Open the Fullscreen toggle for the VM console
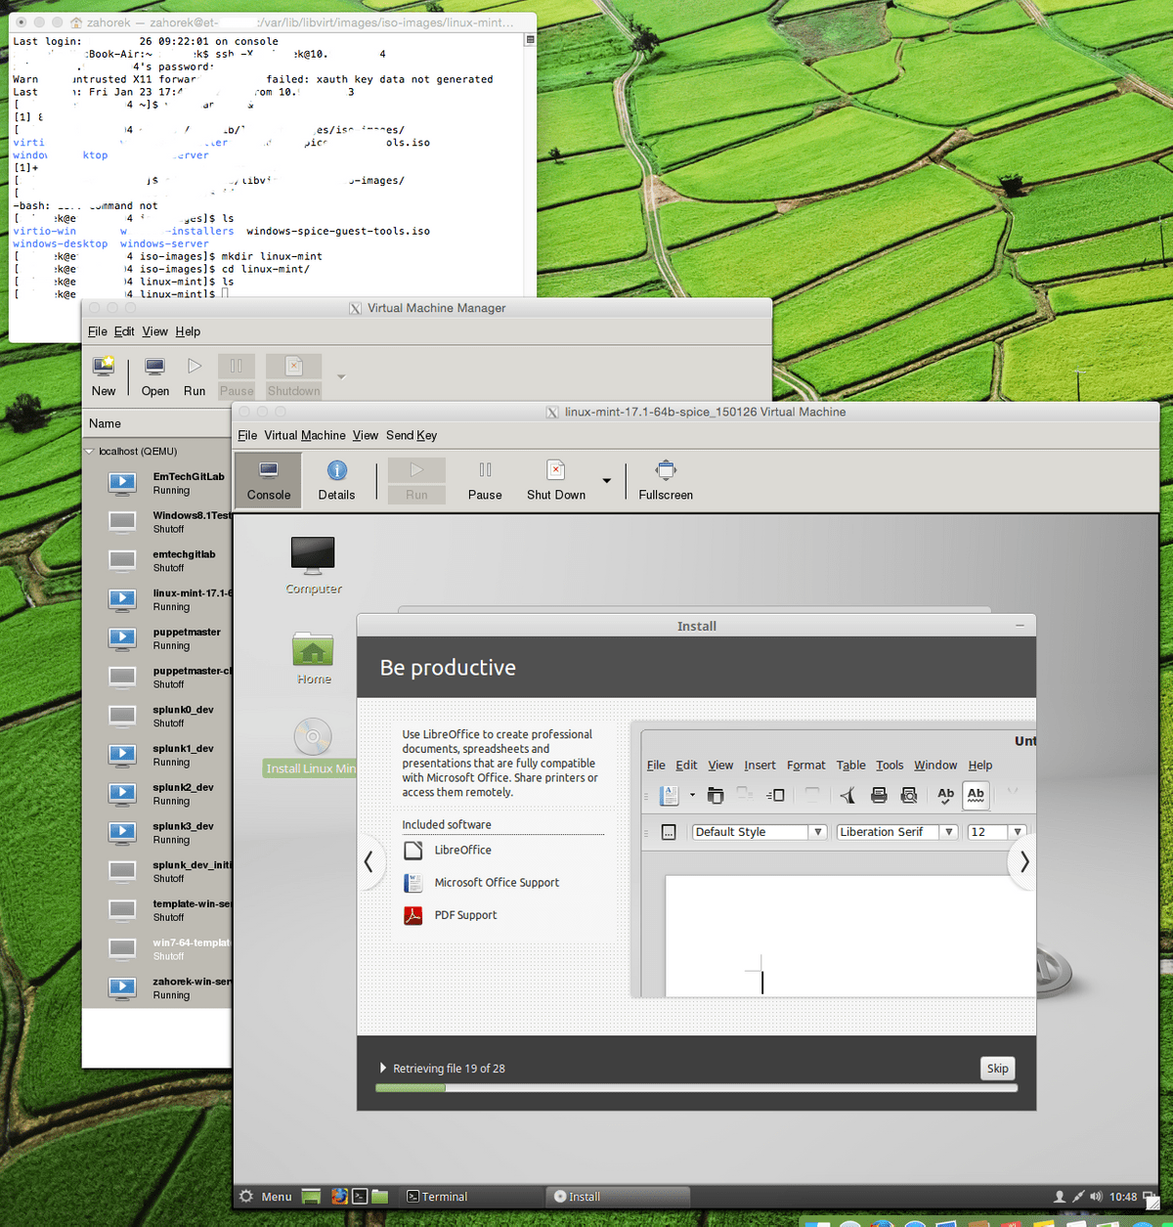This screenshot has height=1227, width=1173. (665, 479)
